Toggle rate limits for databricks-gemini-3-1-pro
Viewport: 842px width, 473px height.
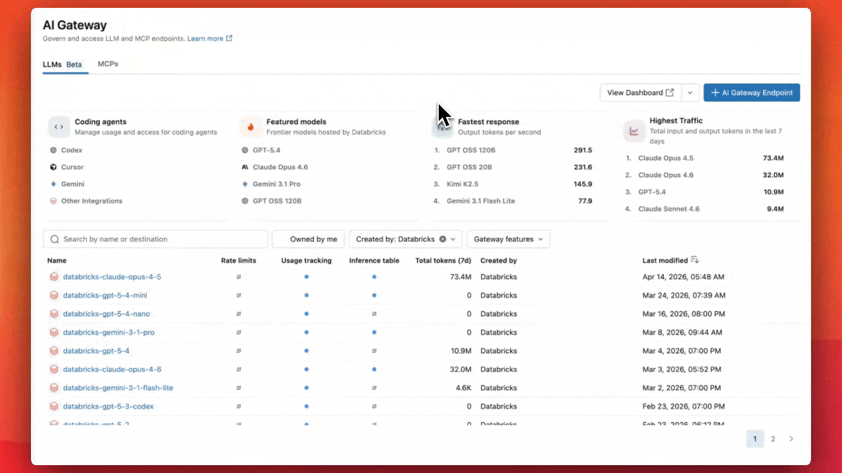pos(238,332)
